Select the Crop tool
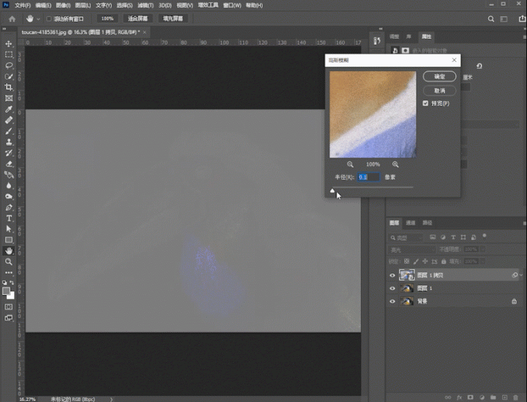Image resolution: width=527 pixels, height=402 pixels. click(9, 87)
